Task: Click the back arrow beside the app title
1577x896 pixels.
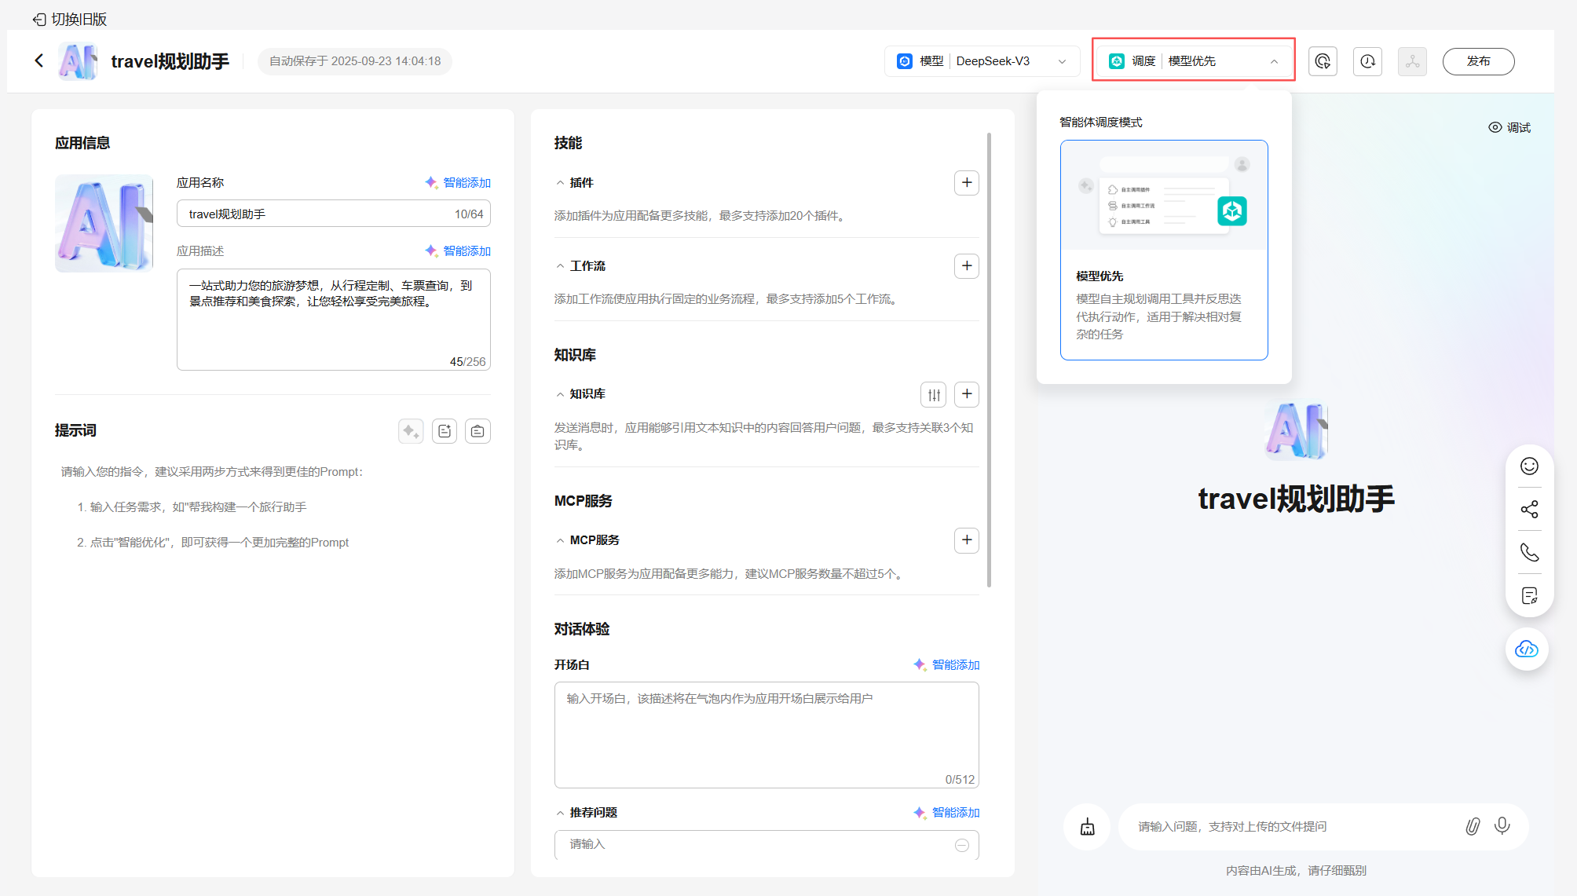Action: 39,60
